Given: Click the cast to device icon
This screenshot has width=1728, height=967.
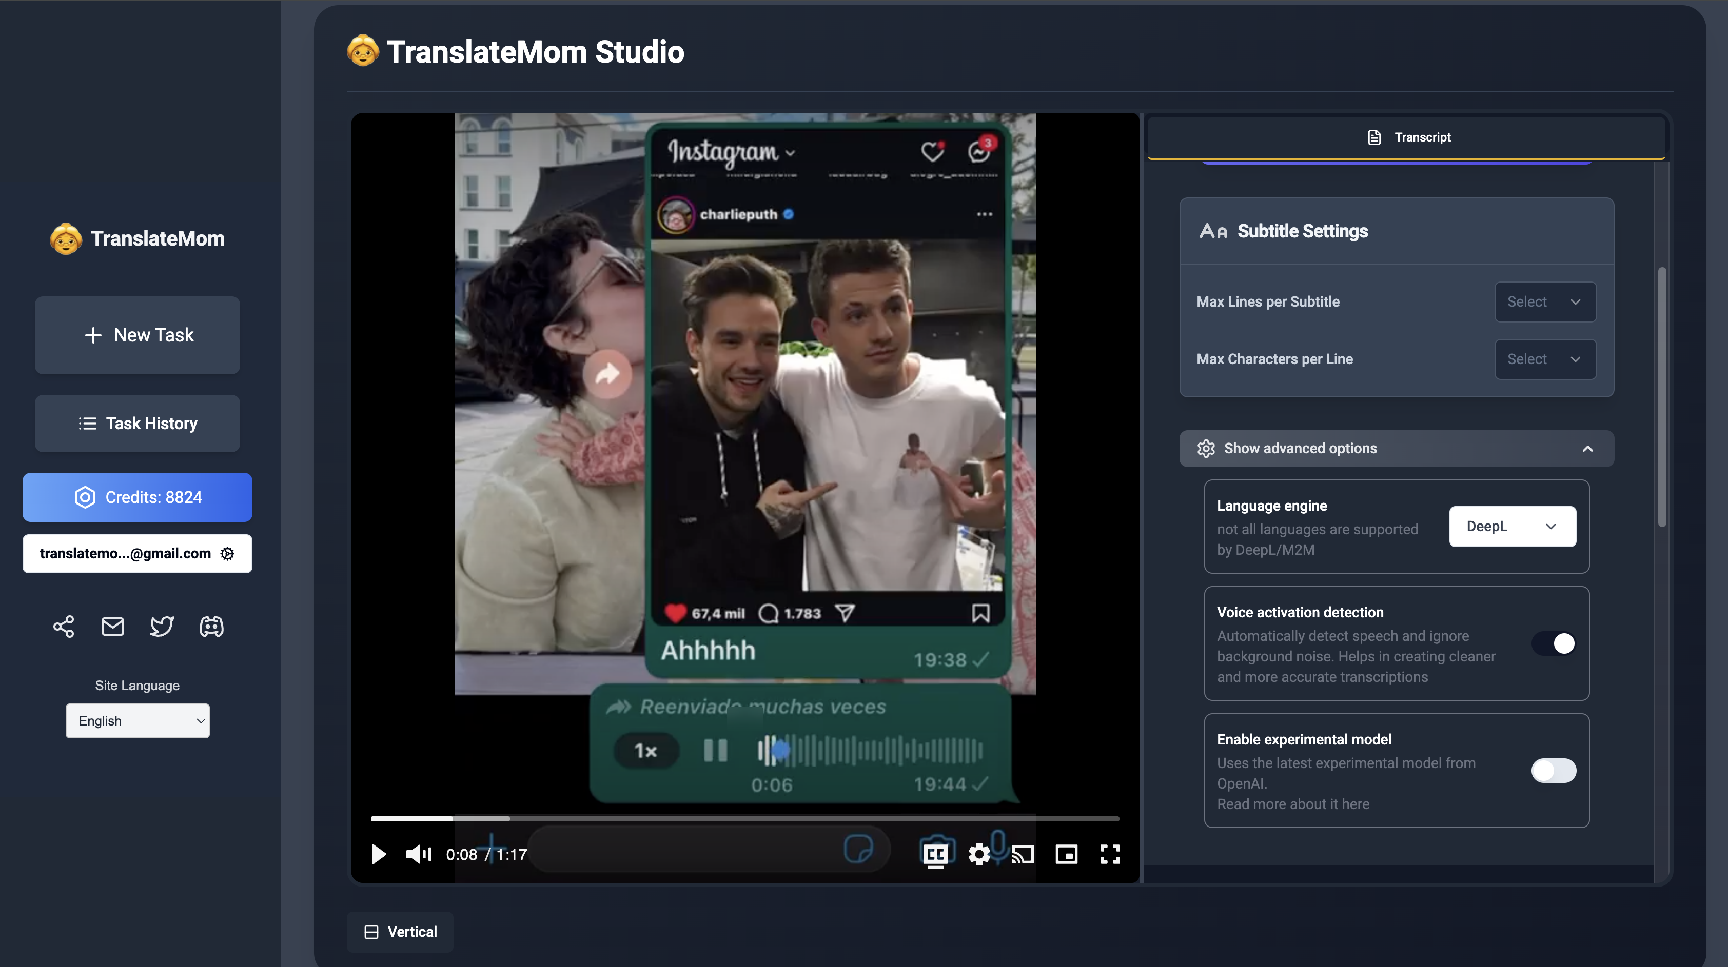Looking at the screenshot, I should (1023, 854).
